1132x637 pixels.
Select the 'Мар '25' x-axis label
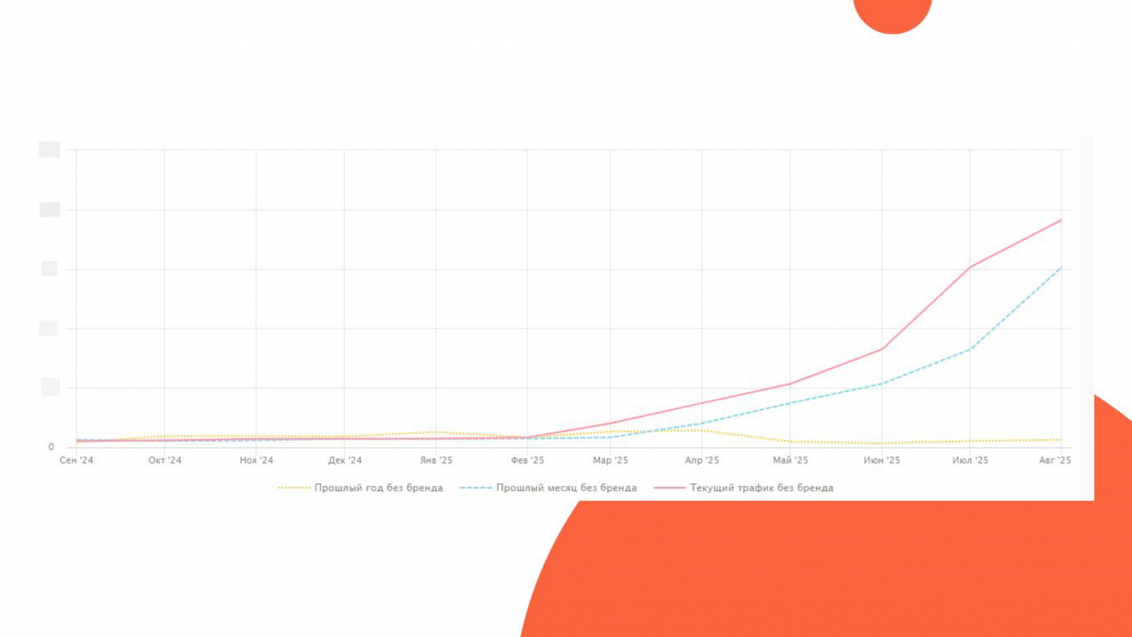(x=611, y=460)
